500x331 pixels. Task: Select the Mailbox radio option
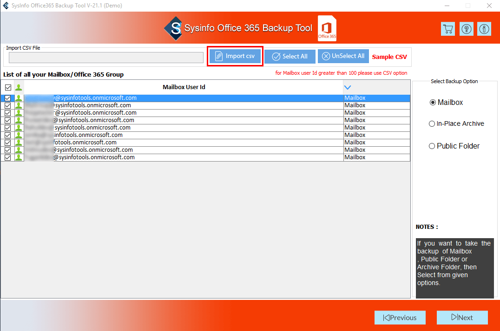[x=433, y=103]
